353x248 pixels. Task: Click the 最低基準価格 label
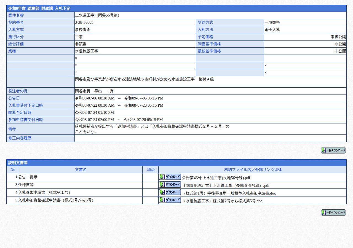pos(209,51)
